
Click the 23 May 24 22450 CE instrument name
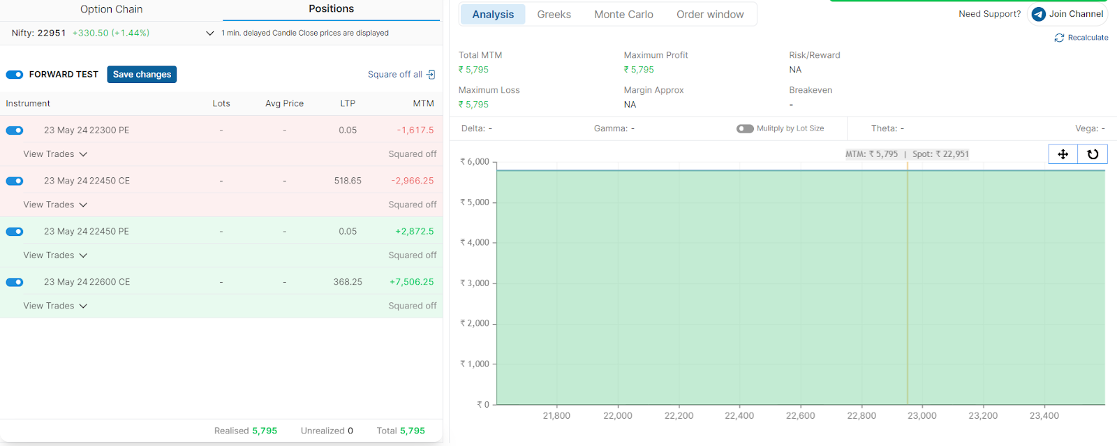click(x=87, y=181)
